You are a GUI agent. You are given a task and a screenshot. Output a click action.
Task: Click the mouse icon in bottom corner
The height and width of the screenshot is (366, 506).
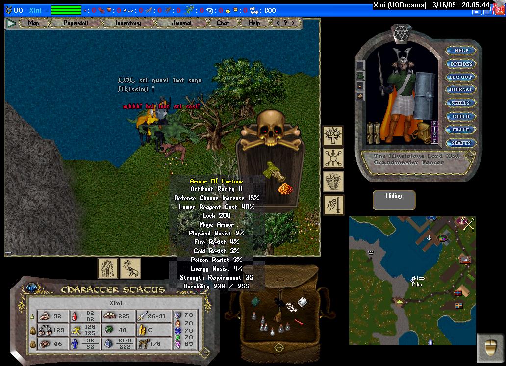490,348
